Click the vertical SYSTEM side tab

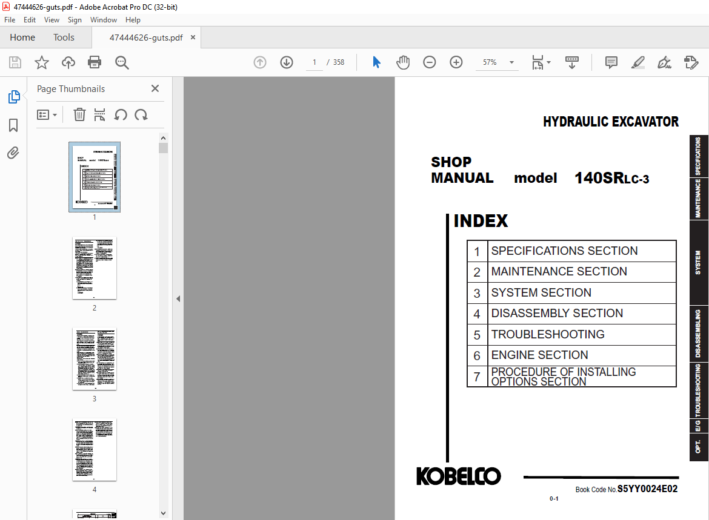pyautogui.click(x=699, y=263)
